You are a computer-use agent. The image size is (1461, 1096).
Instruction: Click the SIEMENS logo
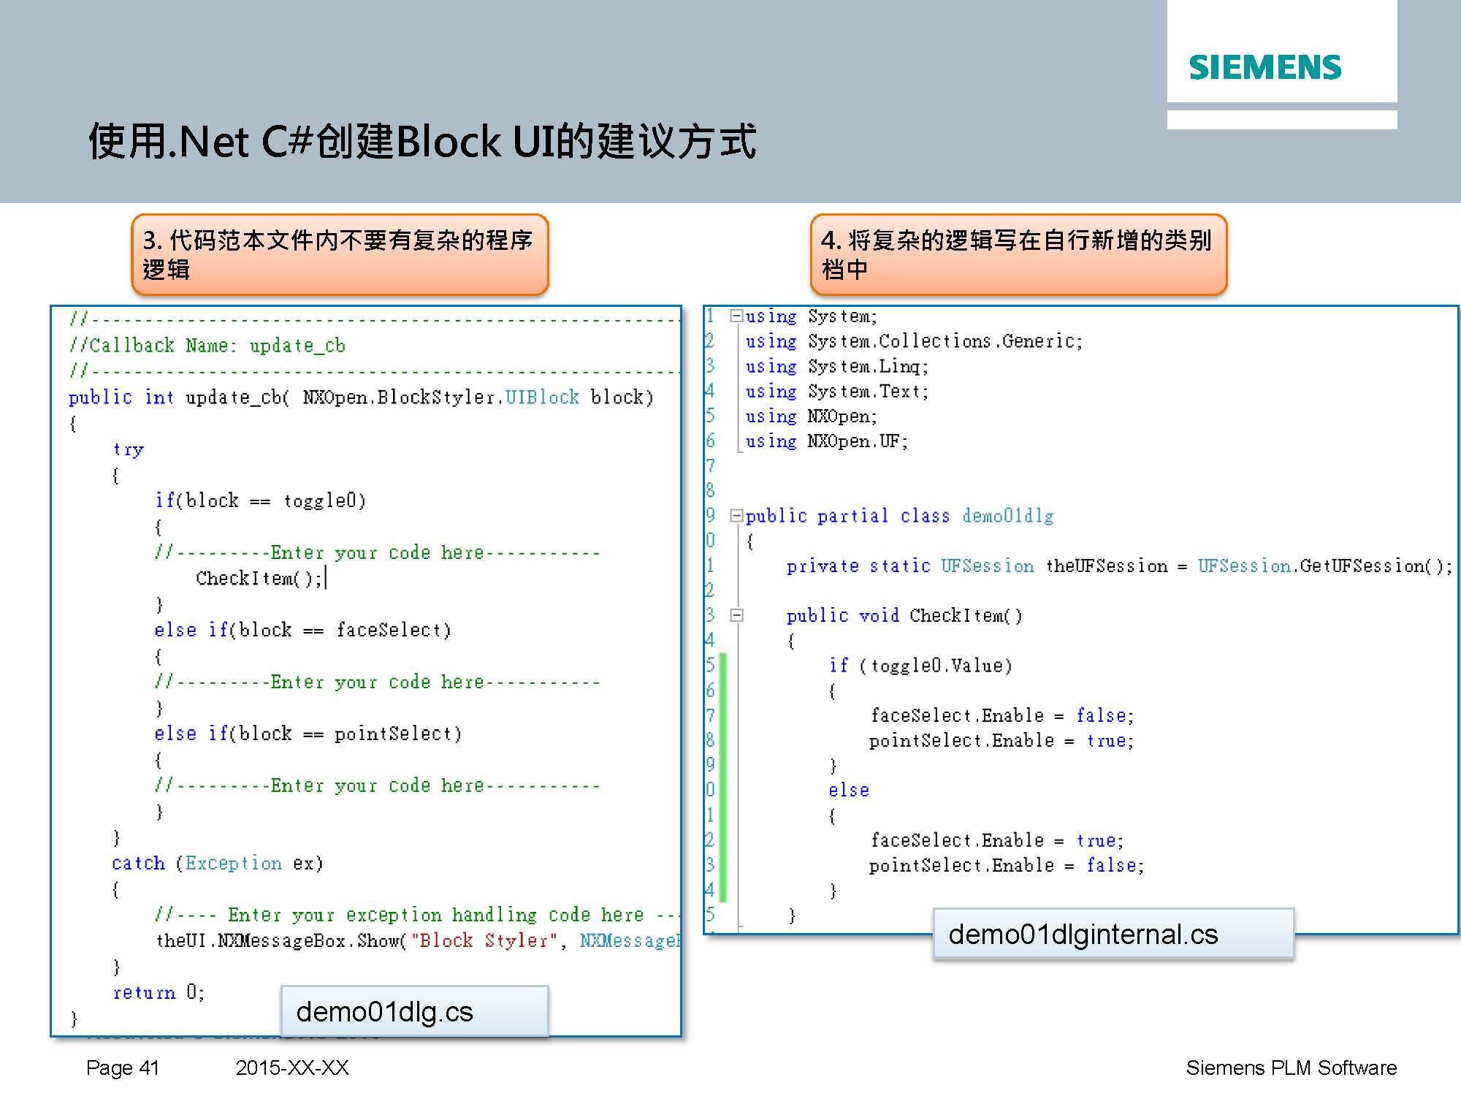[1264, 67]
